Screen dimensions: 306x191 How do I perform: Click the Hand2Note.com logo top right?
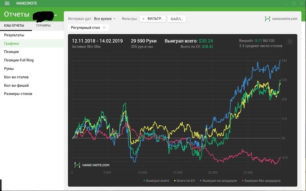click(x=281, y=19)
